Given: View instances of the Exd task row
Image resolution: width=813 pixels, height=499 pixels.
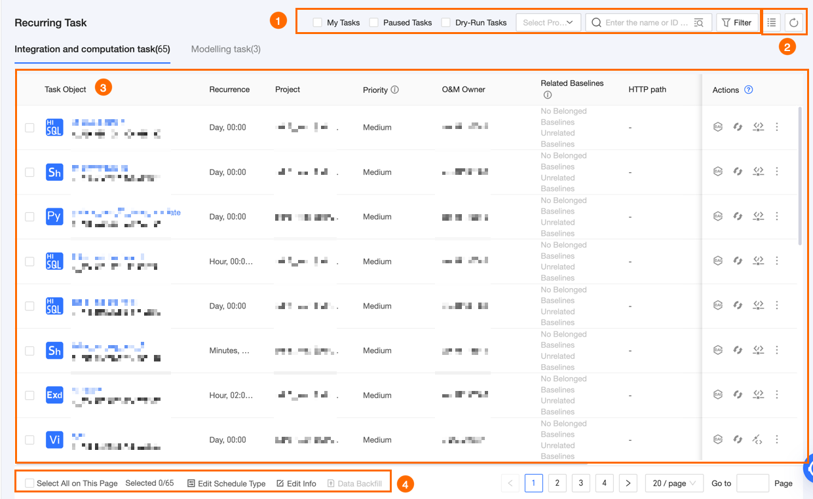Looking at the screenshot, I should pyautogui.click(x=738, y=395).
